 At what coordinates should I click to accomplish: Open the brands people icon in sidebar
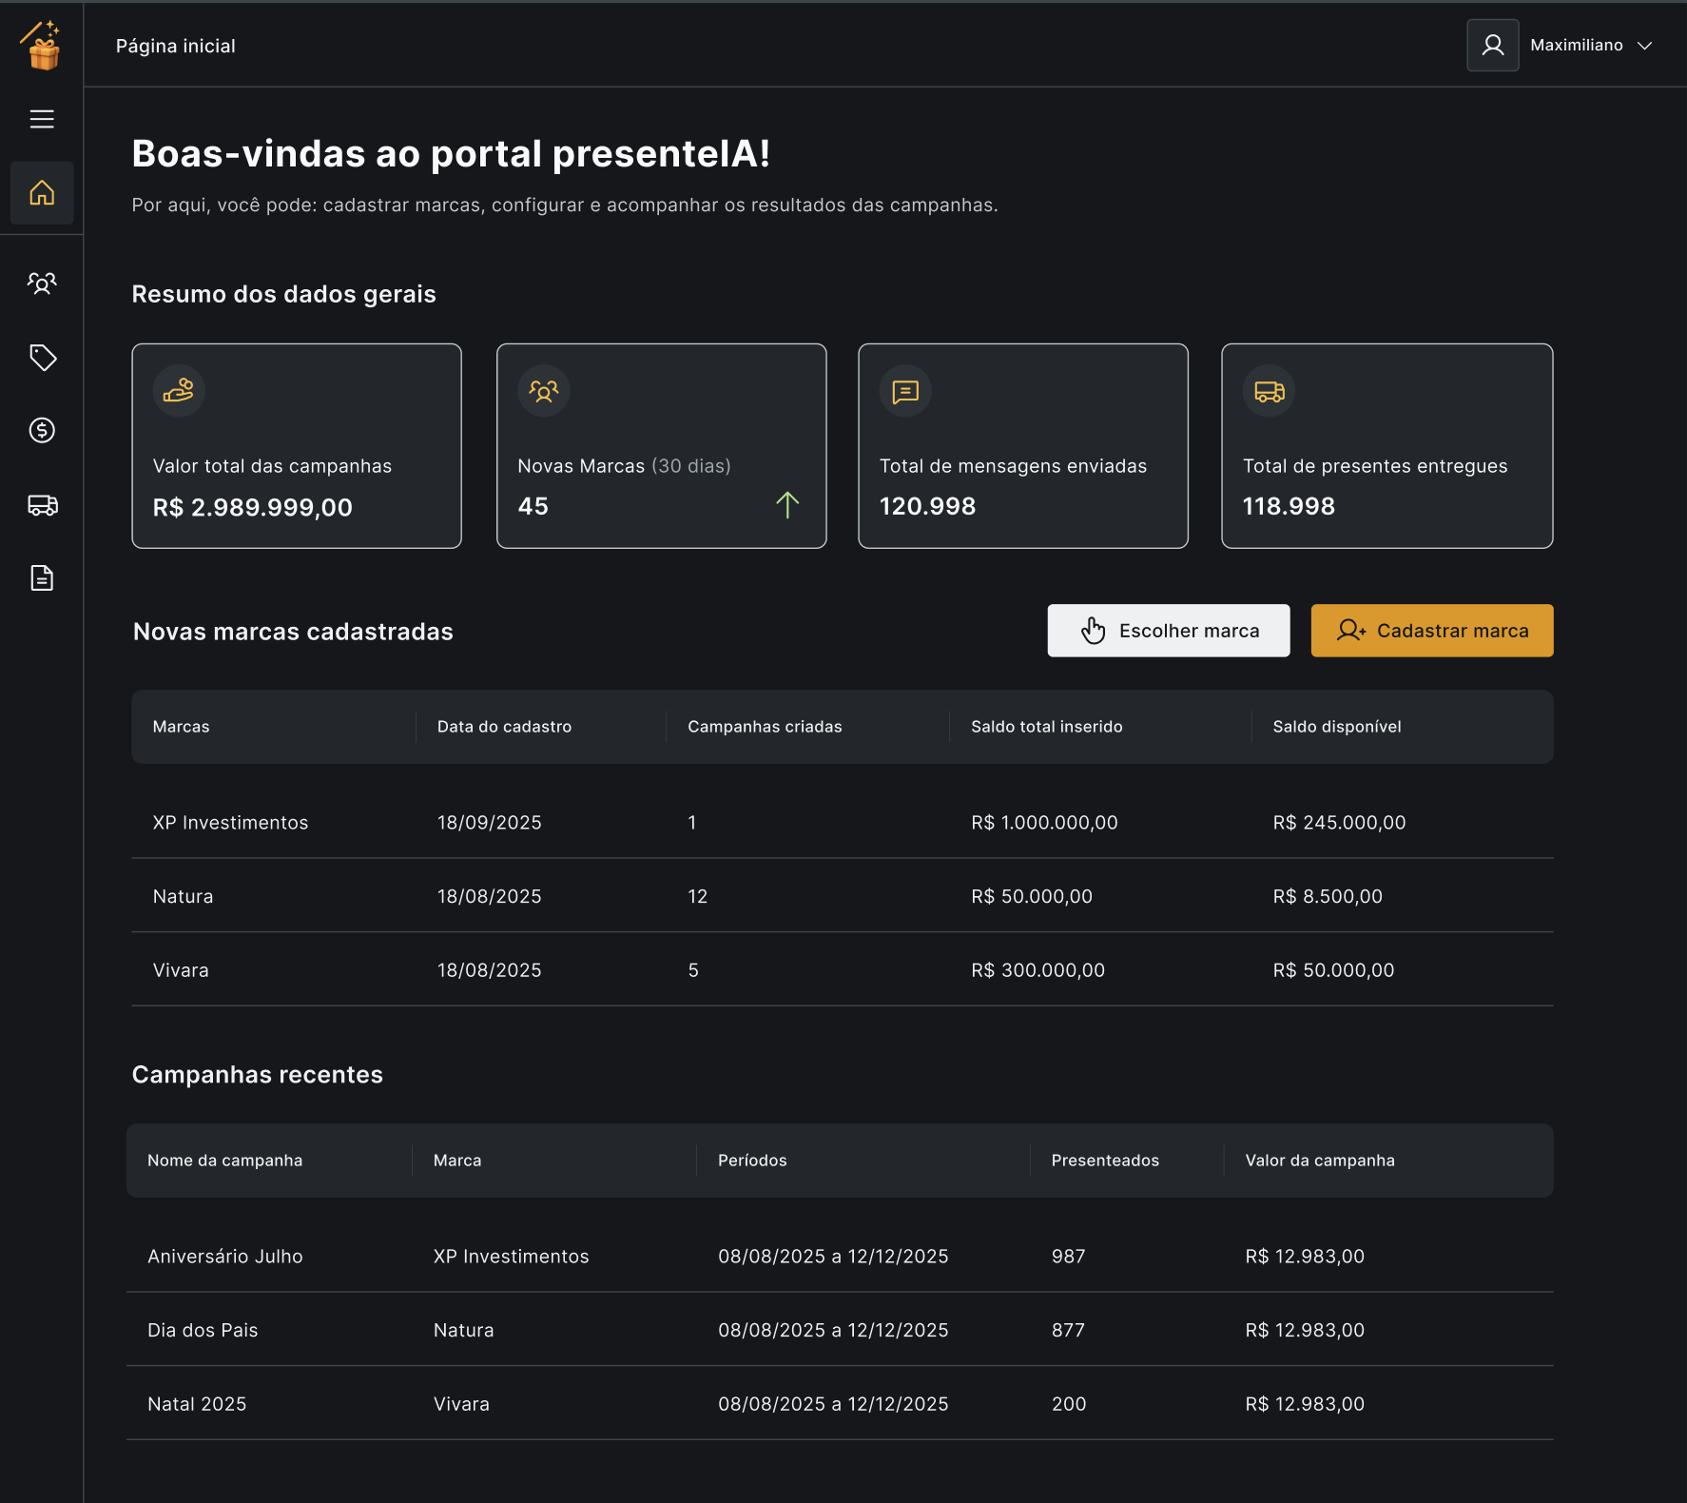click(x=42, y=283)
